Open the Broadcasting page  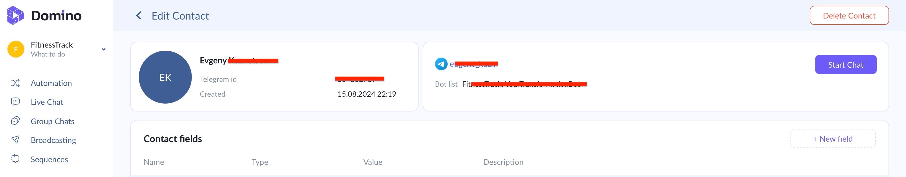[54, 140]
